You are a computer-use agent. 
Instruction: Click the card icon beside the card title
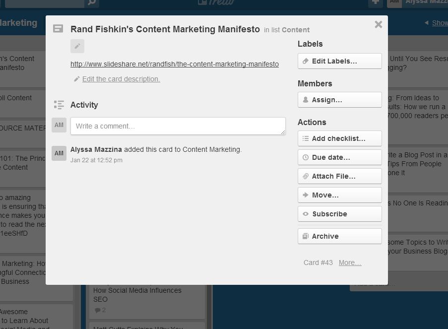pos(58,29)
